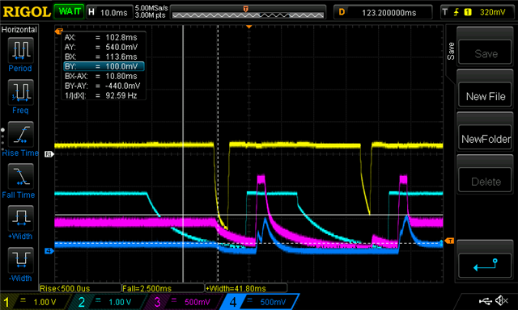Click the NewFolder button

(486, 139)
